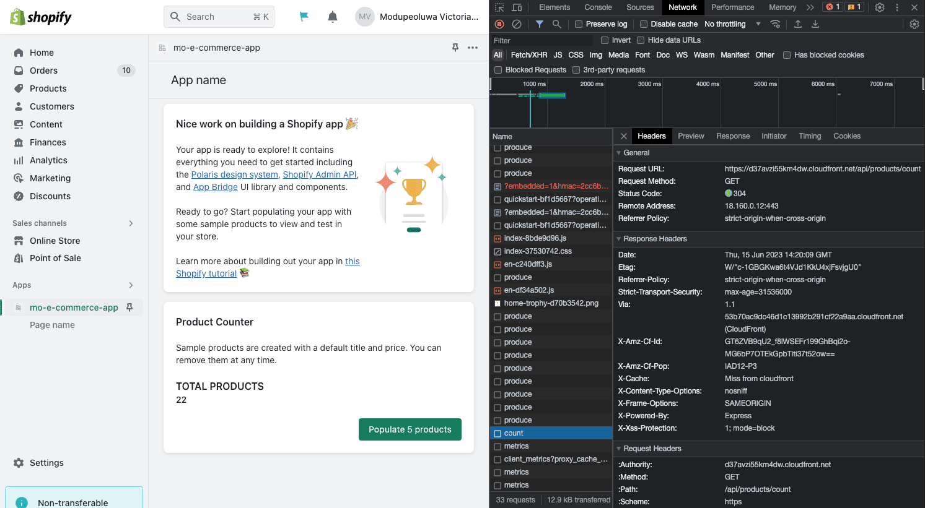This screenshot has height=508, width=925.
Task: Click the Online Store icon
Action: [x=19, y=241]
